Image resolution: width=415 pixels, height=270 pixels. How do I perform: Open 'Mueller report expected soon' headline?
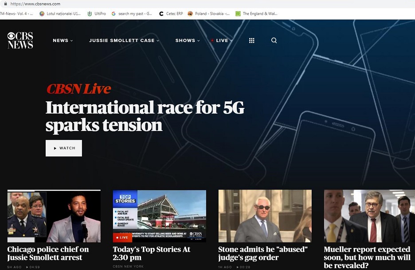point(367,257)
